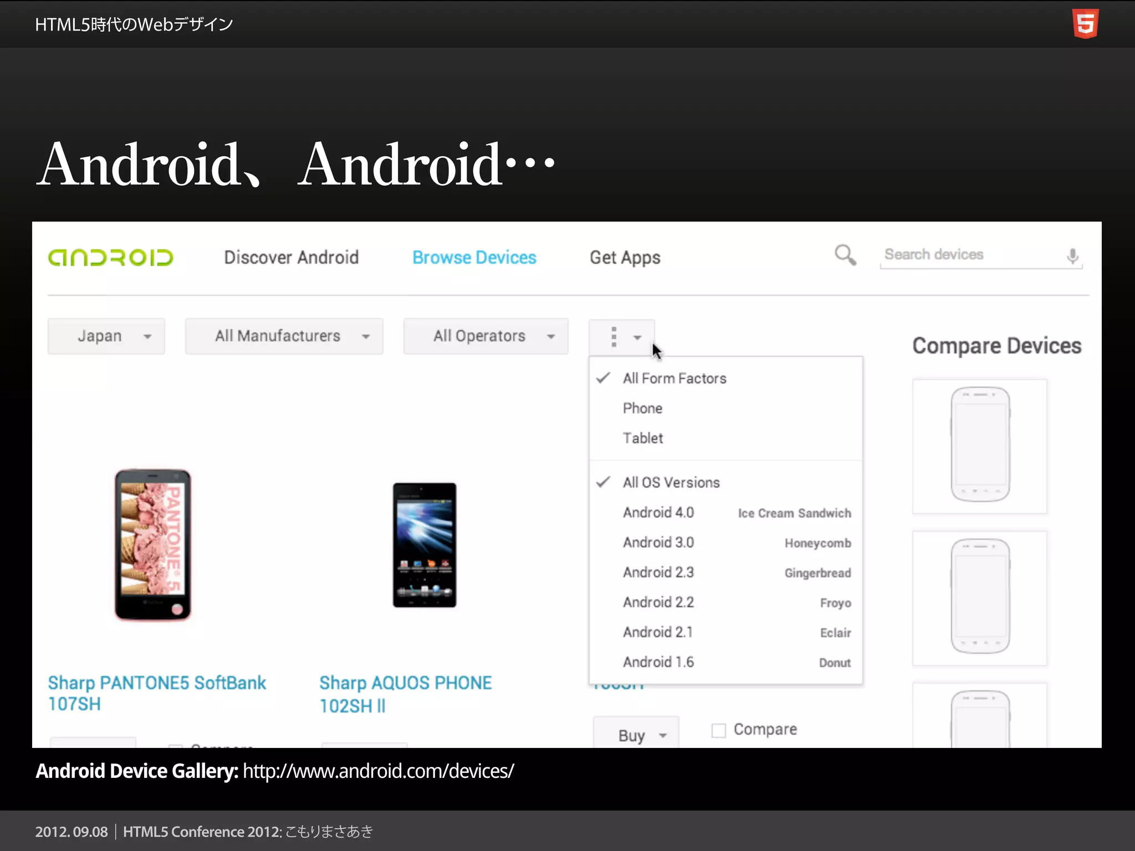Click the second Compare Devices placeholder slot

(x=980, y=598)
